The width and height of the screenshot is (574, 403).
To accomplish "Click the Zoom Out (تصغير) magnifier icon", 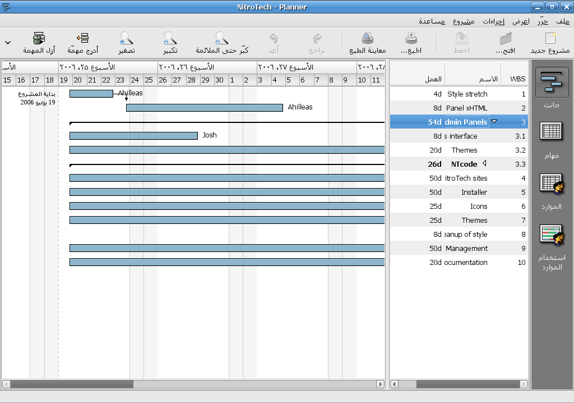I will point(126,39).
